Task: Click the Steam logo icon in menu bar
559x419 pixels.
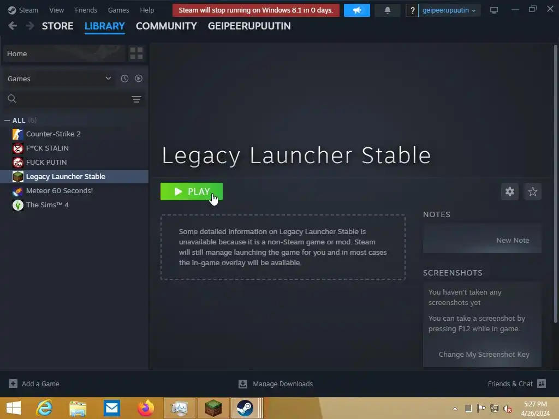Action: click(x=12, y=10)
